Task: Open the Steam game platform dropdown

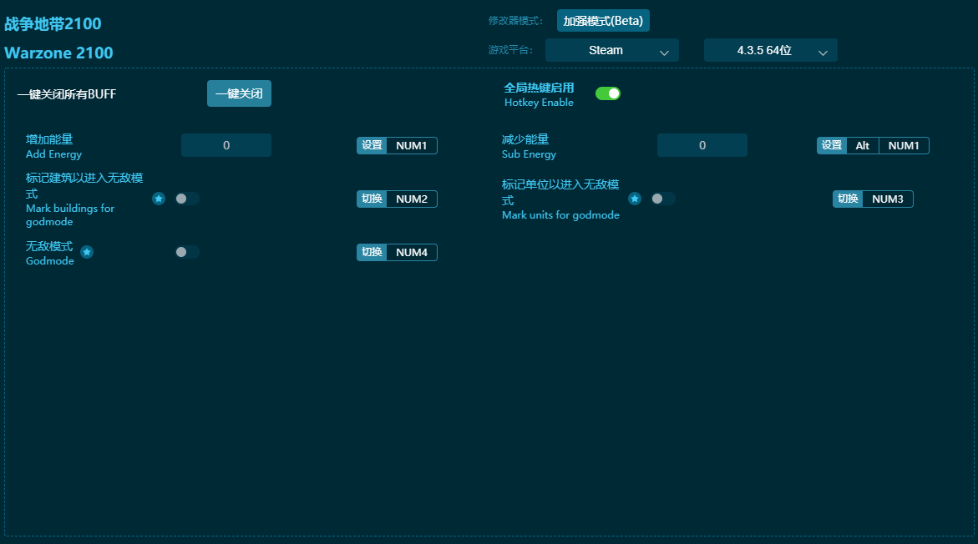Action: [611, 50]
